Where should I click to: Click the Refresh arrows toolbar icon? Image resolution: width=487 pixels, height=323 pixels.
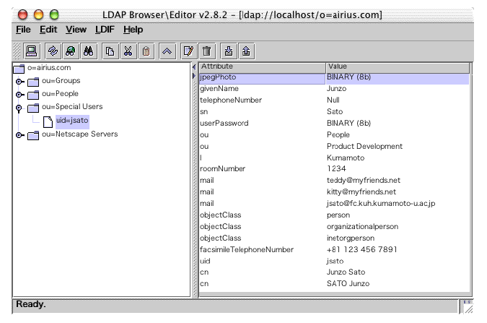53,51
